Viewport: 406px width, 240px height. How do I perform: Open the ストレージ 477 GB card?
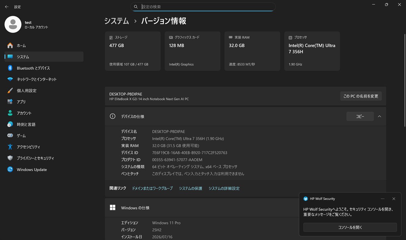[x=133, y=51]
